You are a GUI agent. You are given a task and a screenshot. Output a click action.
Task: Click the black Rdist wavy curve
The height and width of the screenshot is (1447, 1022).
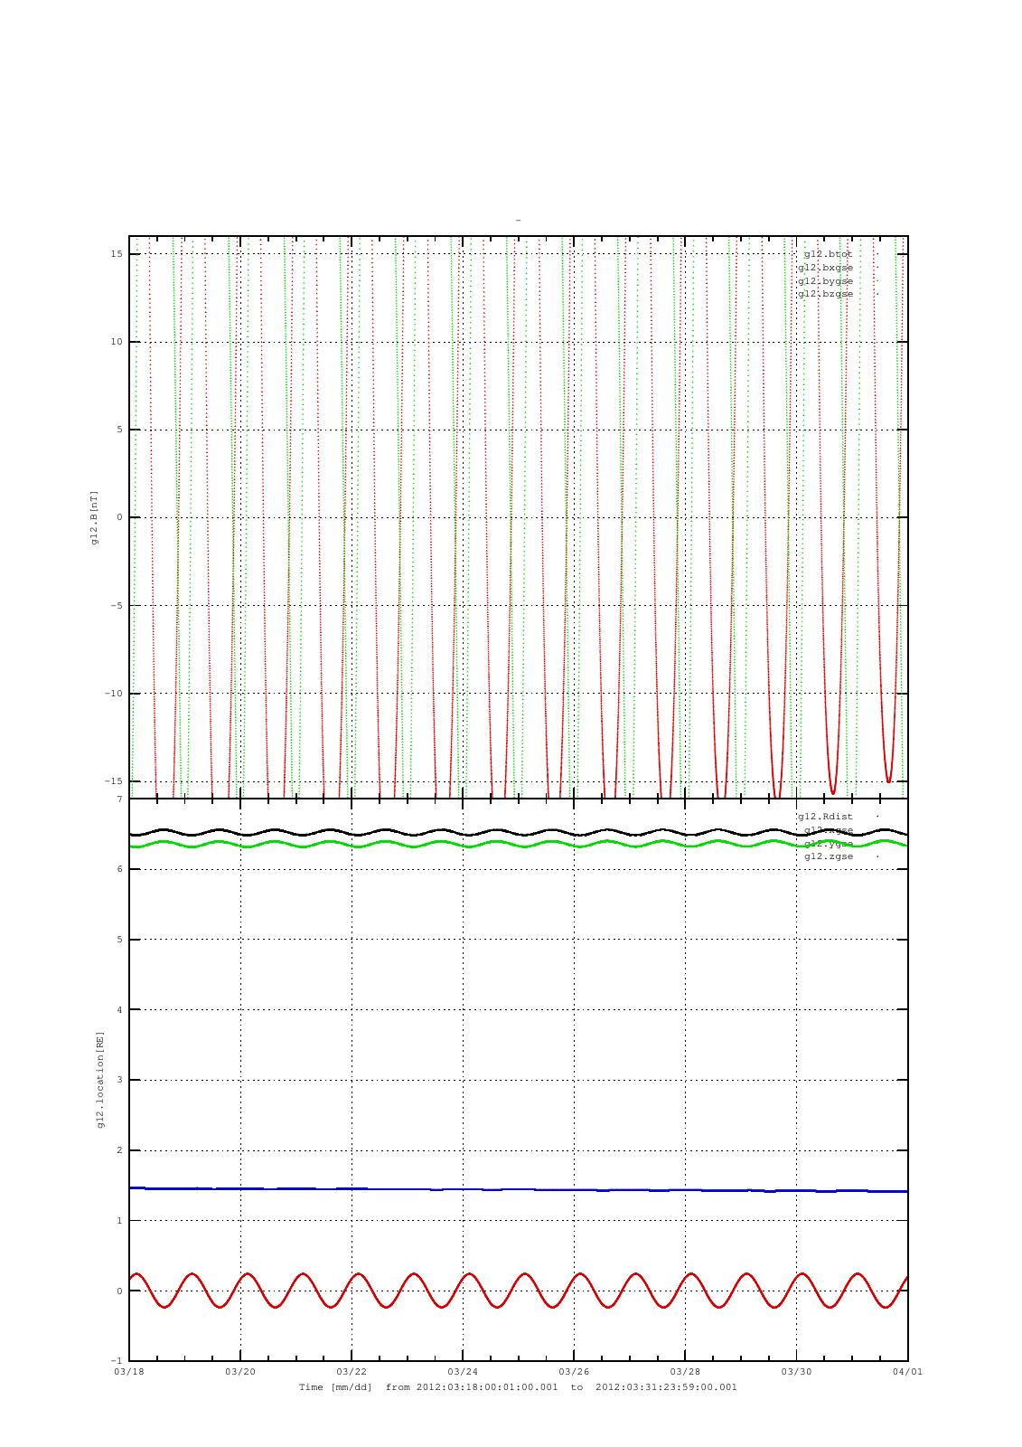[519, 831]
